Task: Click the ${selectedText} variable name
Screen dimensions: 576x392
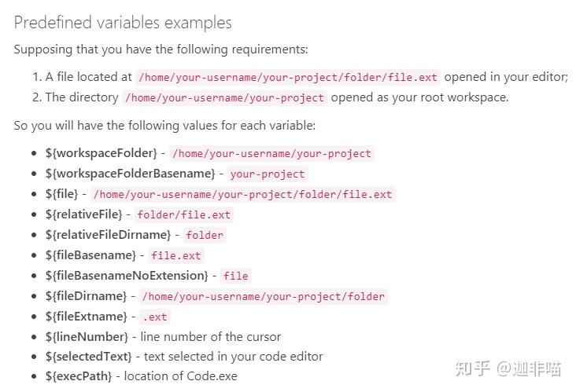Action: pyautogui.click(x=89, y=357)
